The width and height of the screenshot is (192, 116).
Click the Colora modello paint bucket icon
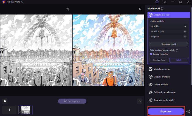[x=151, y=85]
